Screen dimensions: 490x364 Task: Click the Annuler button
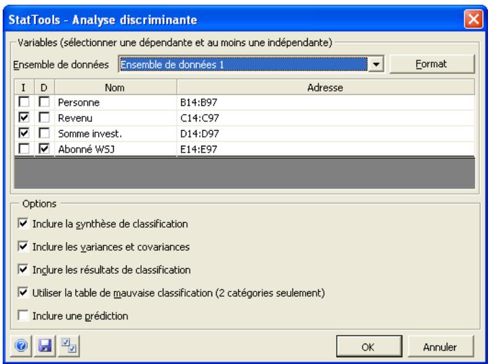click(440, 346)
